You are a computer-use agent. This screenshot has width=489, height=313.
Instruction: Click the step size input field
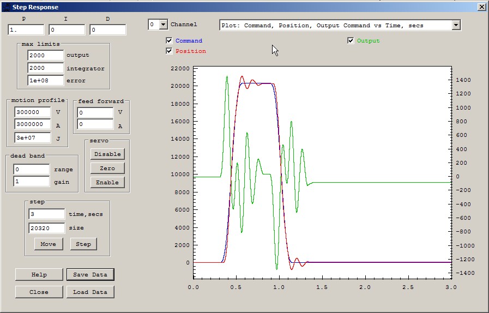[x=46, y=228]
